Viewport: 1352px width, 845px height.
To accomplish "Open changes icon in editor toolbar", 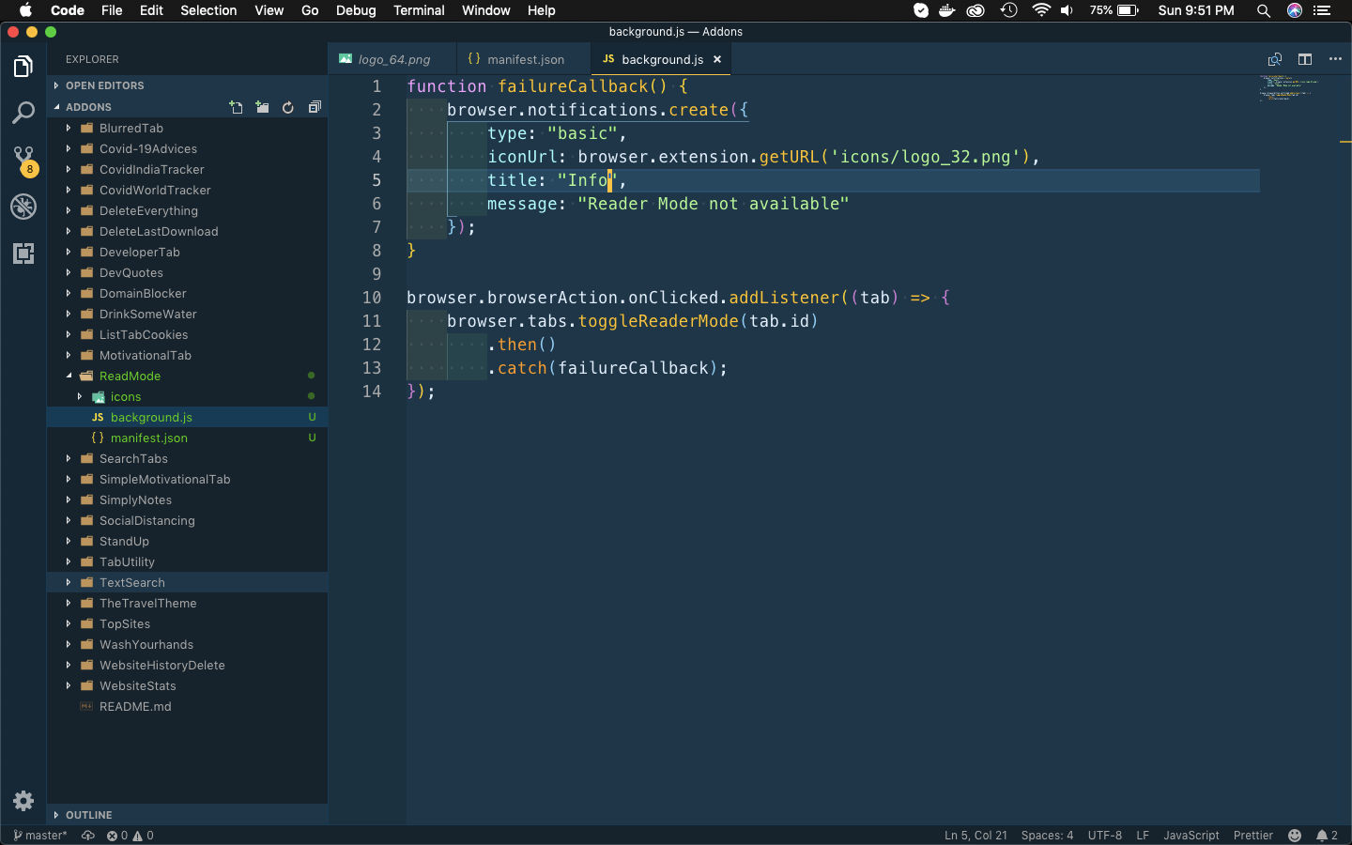I will click(1275, 59).
